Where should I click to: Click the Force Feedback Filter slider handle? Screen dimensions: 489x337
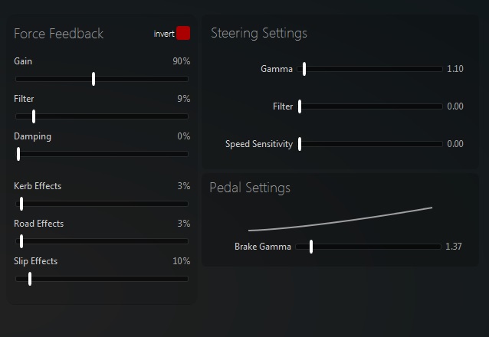click(34, 116)
